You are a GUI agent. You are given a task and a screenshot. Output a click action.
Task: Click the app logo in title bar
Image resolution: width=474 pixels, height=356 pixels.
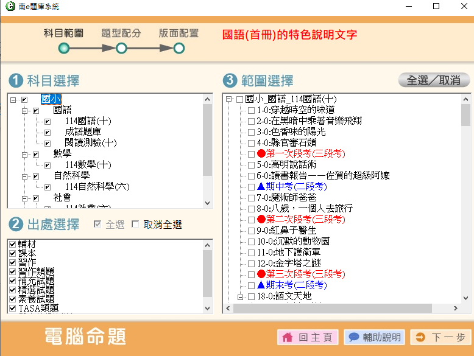(x=8, y=7)
